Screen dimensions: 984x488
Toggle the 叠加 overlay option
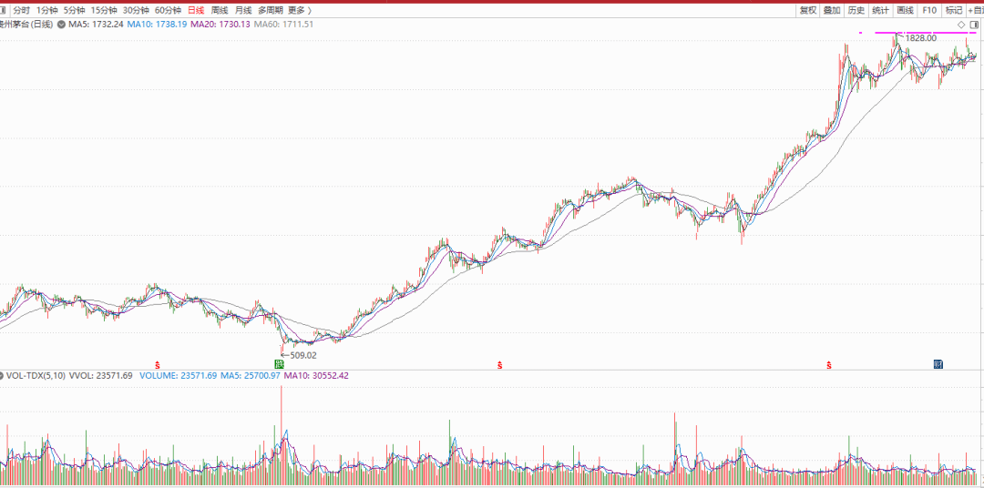832,11
